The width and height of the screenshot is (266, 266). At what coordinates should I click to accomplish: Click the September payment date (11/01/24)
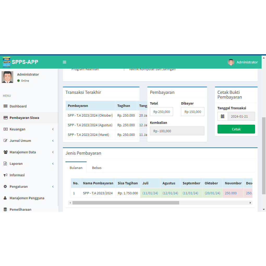point(190,193)
